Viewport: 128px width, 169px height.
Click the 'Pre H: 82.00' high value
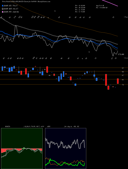pyautogui.click(x=80, y=8)
